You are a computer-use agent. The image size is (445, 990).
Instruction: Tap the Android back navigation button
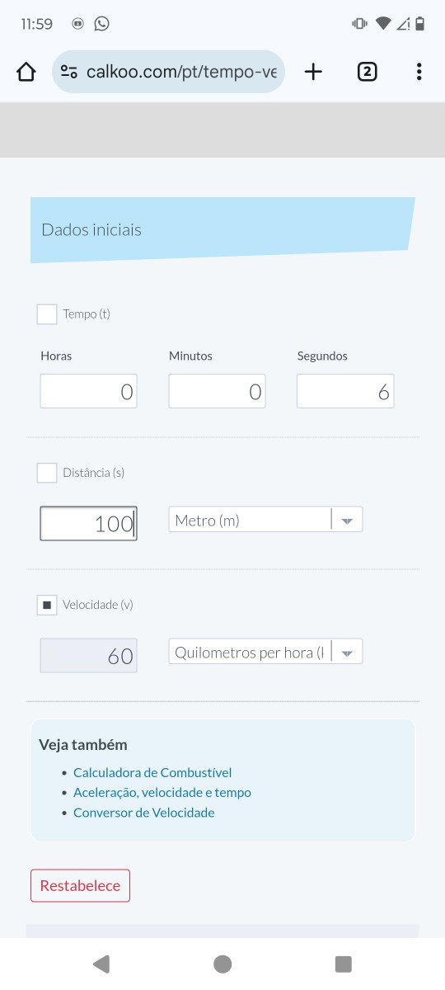coord(101,964)
